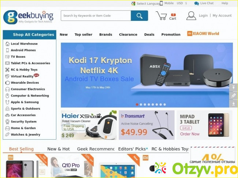
Task: Click the Live Chat bubble icon
Action: 197,4
